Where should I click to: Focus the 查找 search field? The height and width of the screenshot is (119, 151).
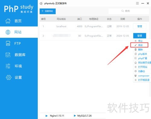coord(129,11)
